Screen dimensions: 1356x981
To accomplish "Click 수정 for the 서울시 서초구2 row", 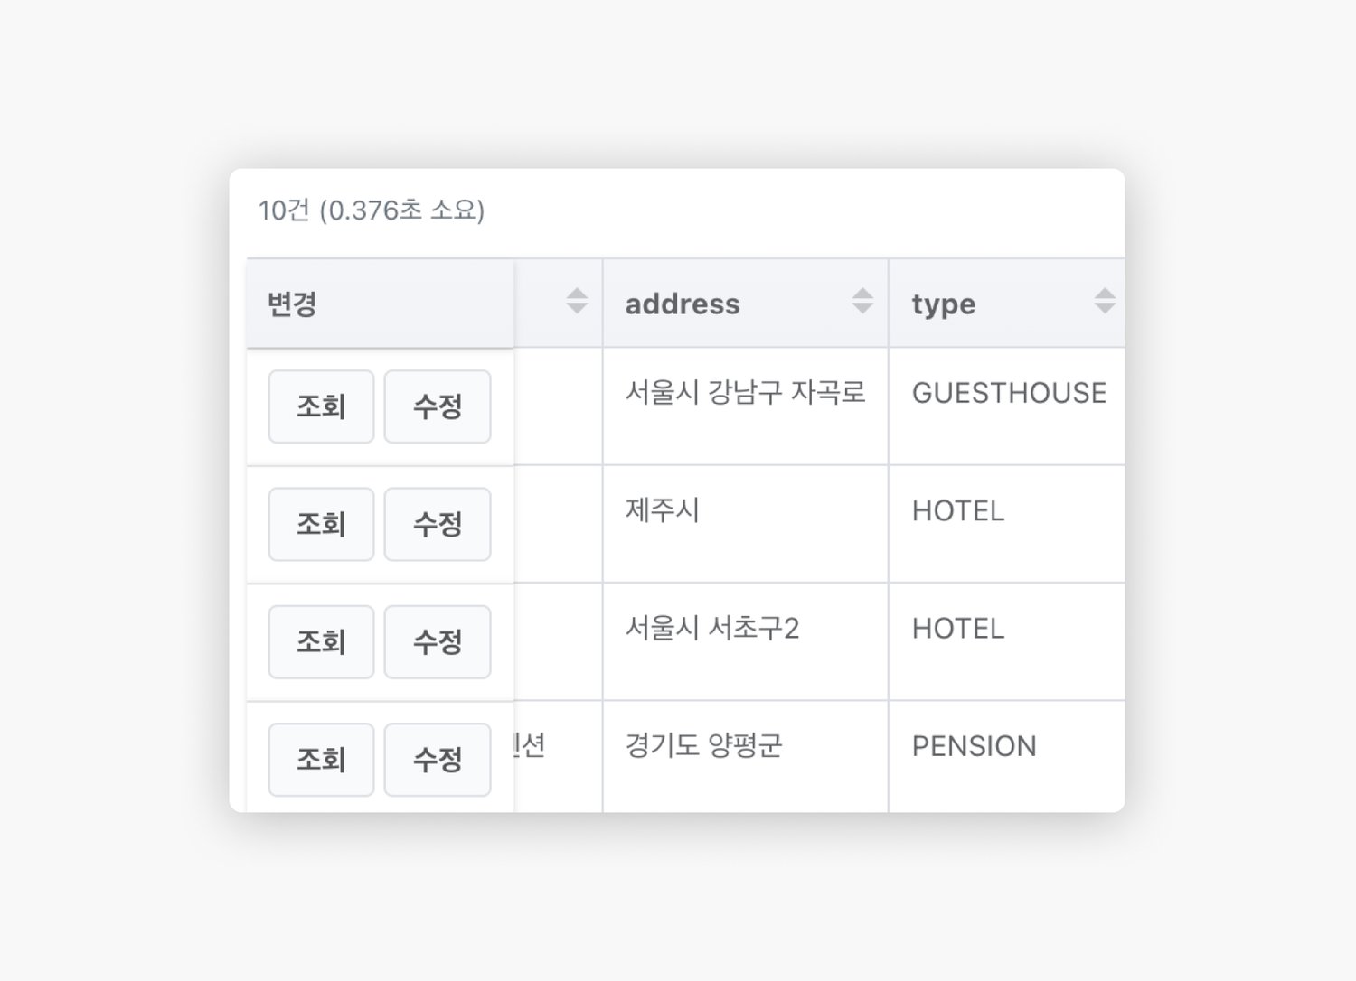I will point(438,641).
